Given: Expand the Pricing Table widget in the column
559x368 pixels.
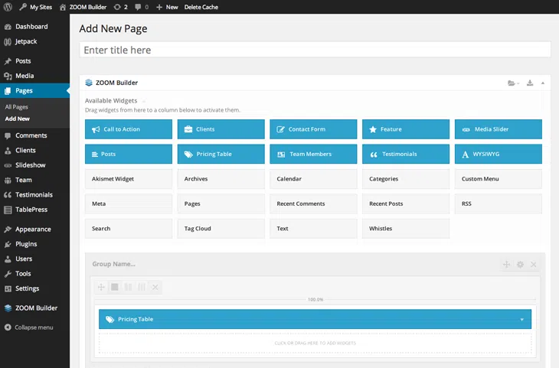Looking at the screenshot, I should click(521, 319).
